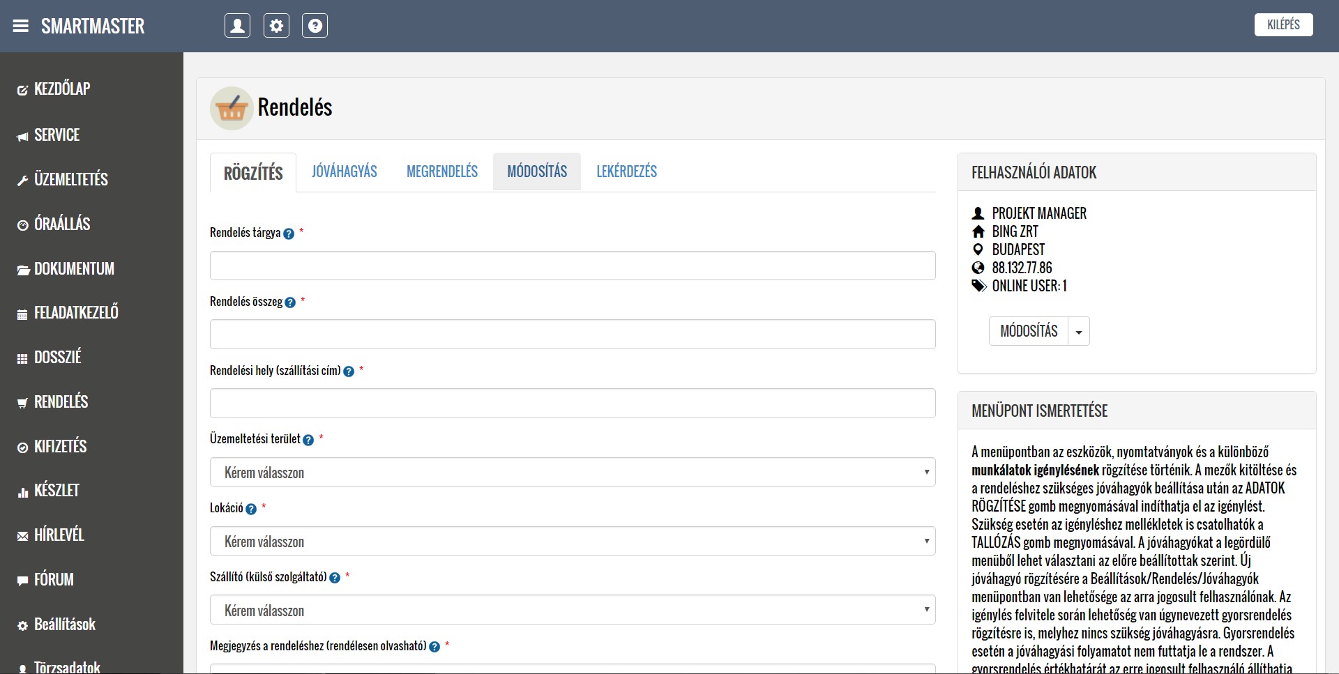This screenshot has width=1339, height=674.
Task: Expand the Üzemeltetési terület dropdown
Action: [572, 472]
